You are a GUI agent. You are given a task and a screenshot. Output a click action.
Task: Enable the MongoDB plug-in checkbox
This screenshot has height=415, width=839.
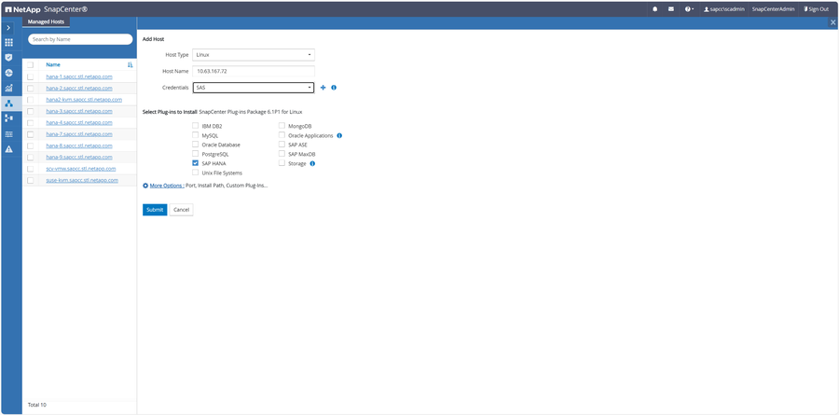282,126
